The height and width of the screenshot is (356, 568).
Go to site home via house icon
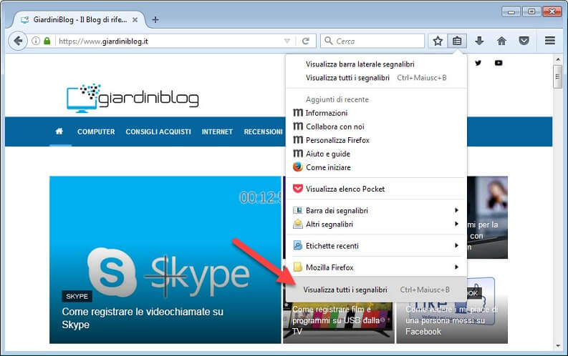[x=59, y=132]
